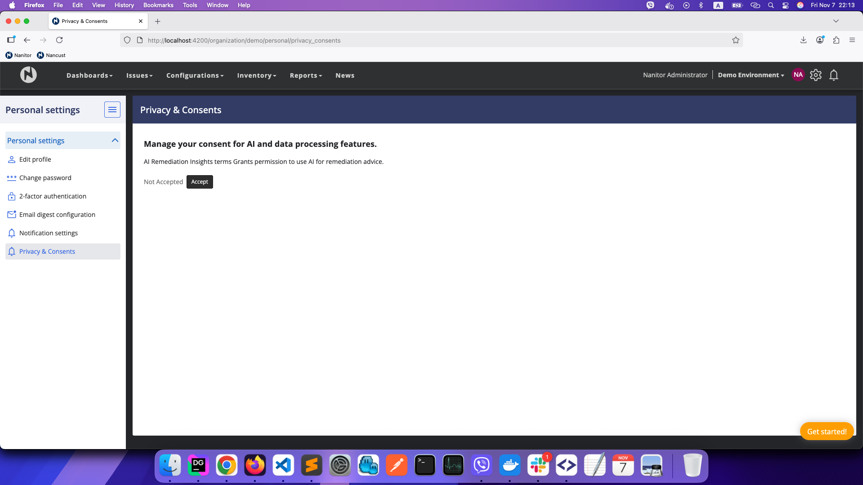The width and height of the screenshot is (863, 485).
Task: Bookmark this page with the star icon
Action: (x=736, y=40)
